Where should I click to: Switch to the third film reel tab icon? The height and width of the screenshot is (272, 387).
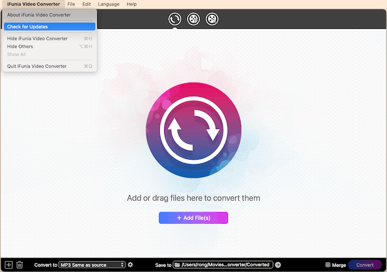coord(212,19)
